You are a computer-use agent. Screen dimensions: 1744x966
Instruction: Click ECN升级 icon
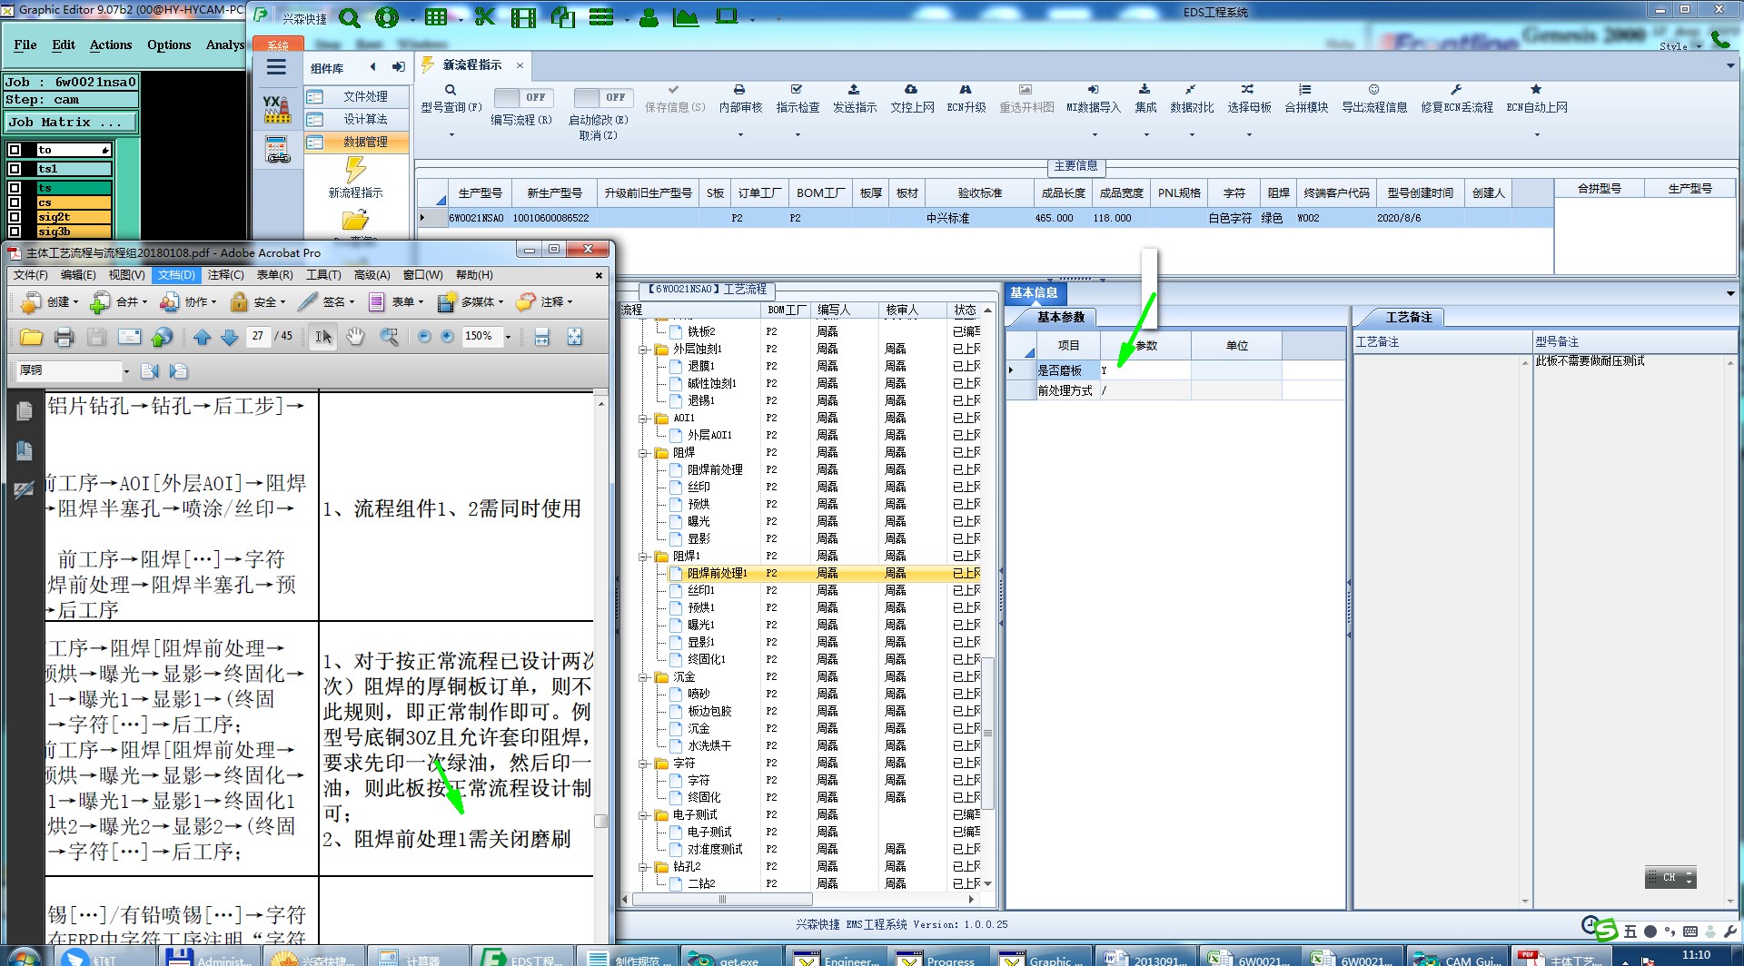point(966,90)
